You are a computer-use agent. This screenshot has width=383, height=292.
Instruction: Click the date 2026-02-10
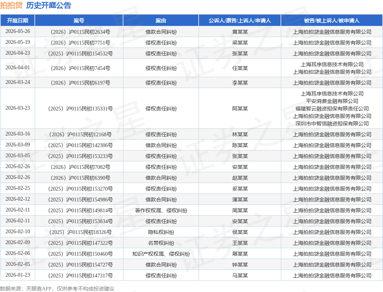point(18,231)
